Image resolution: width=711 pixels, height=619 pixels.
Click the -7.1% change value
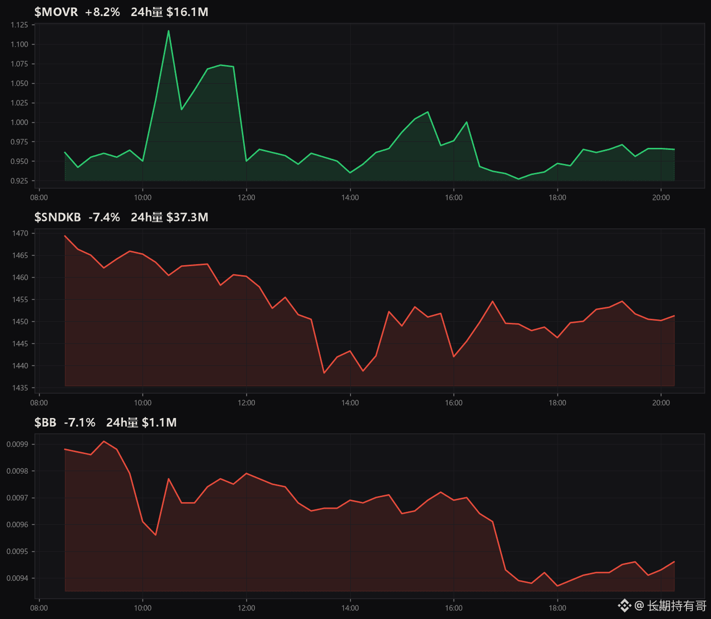pyautogui.click(x=80, y=423)
